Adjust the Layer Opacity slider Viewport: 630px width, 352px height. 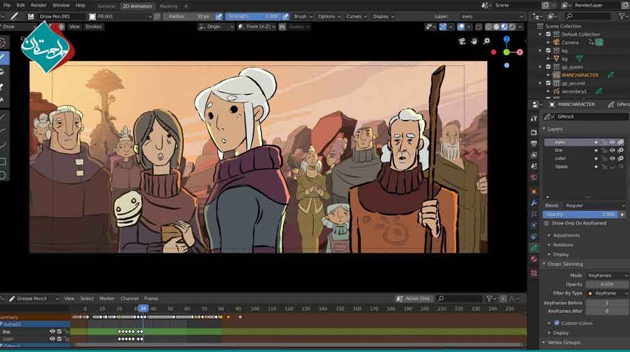click(581, 214)
